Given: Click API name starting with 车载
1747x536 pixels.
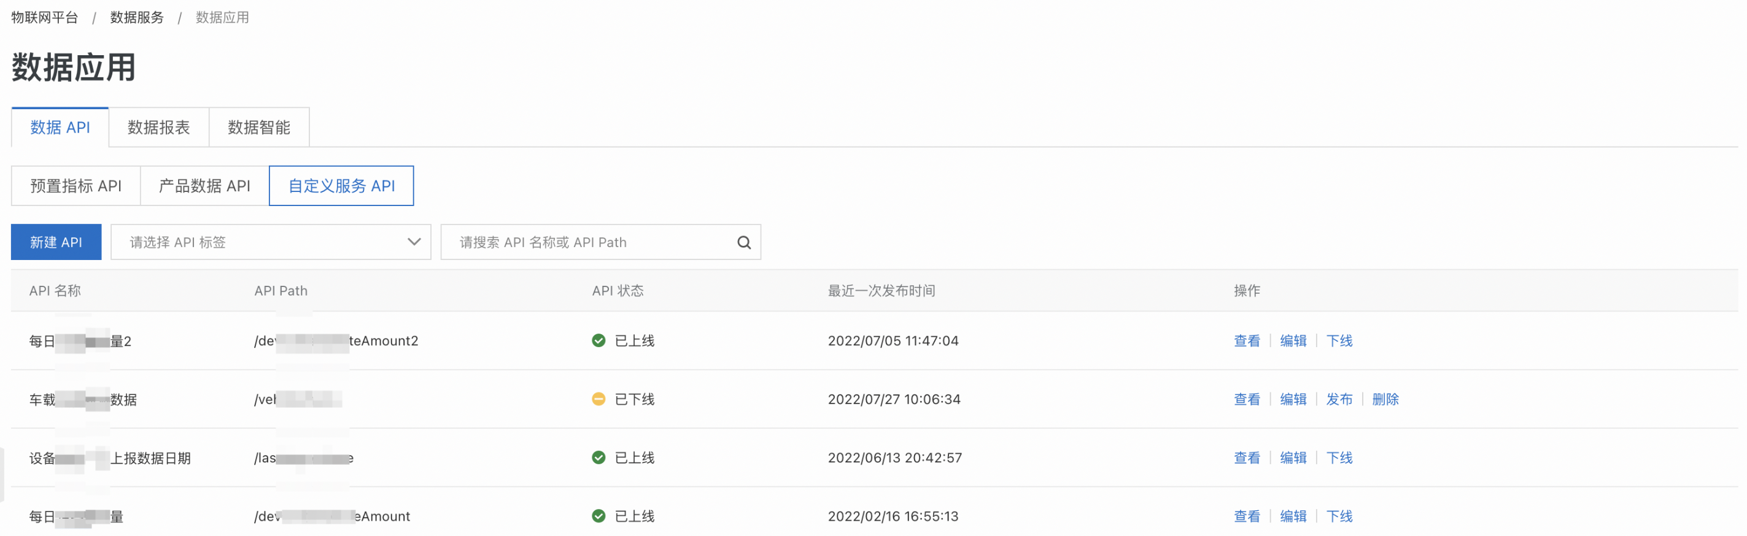Looking at the screenshot, I should coord(83,399).
